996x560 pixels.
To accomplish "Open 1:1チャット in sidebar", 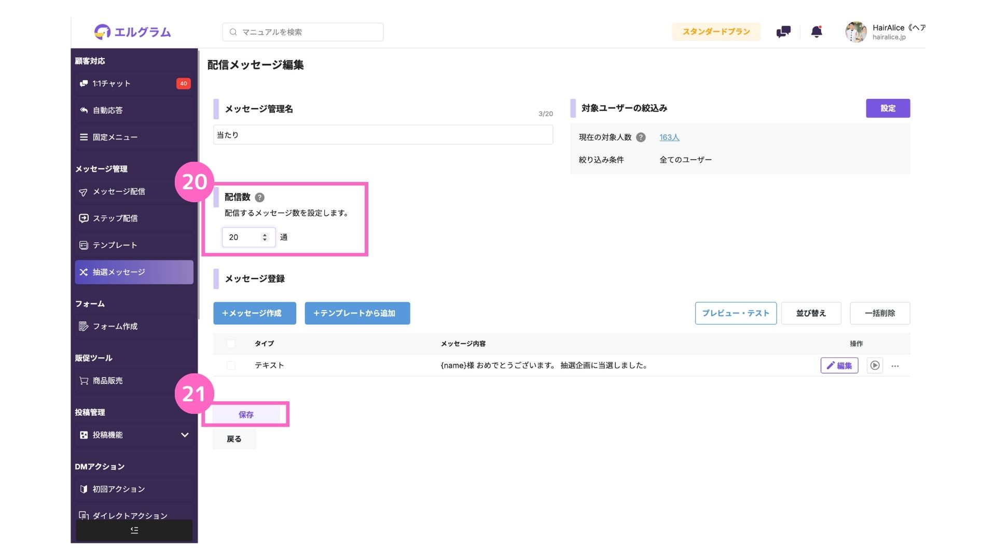I will click(134, 83).
